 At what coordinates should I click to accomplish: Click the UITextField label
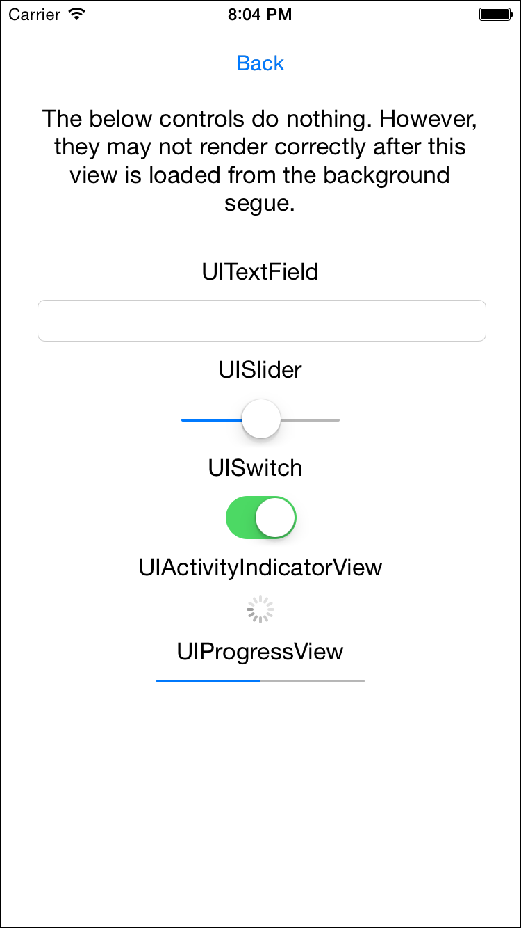click(x=260, y=271)
